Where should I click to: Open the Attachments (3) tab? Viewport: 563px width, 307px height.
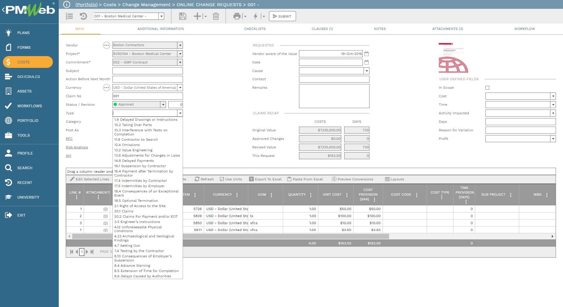[448, 29]
